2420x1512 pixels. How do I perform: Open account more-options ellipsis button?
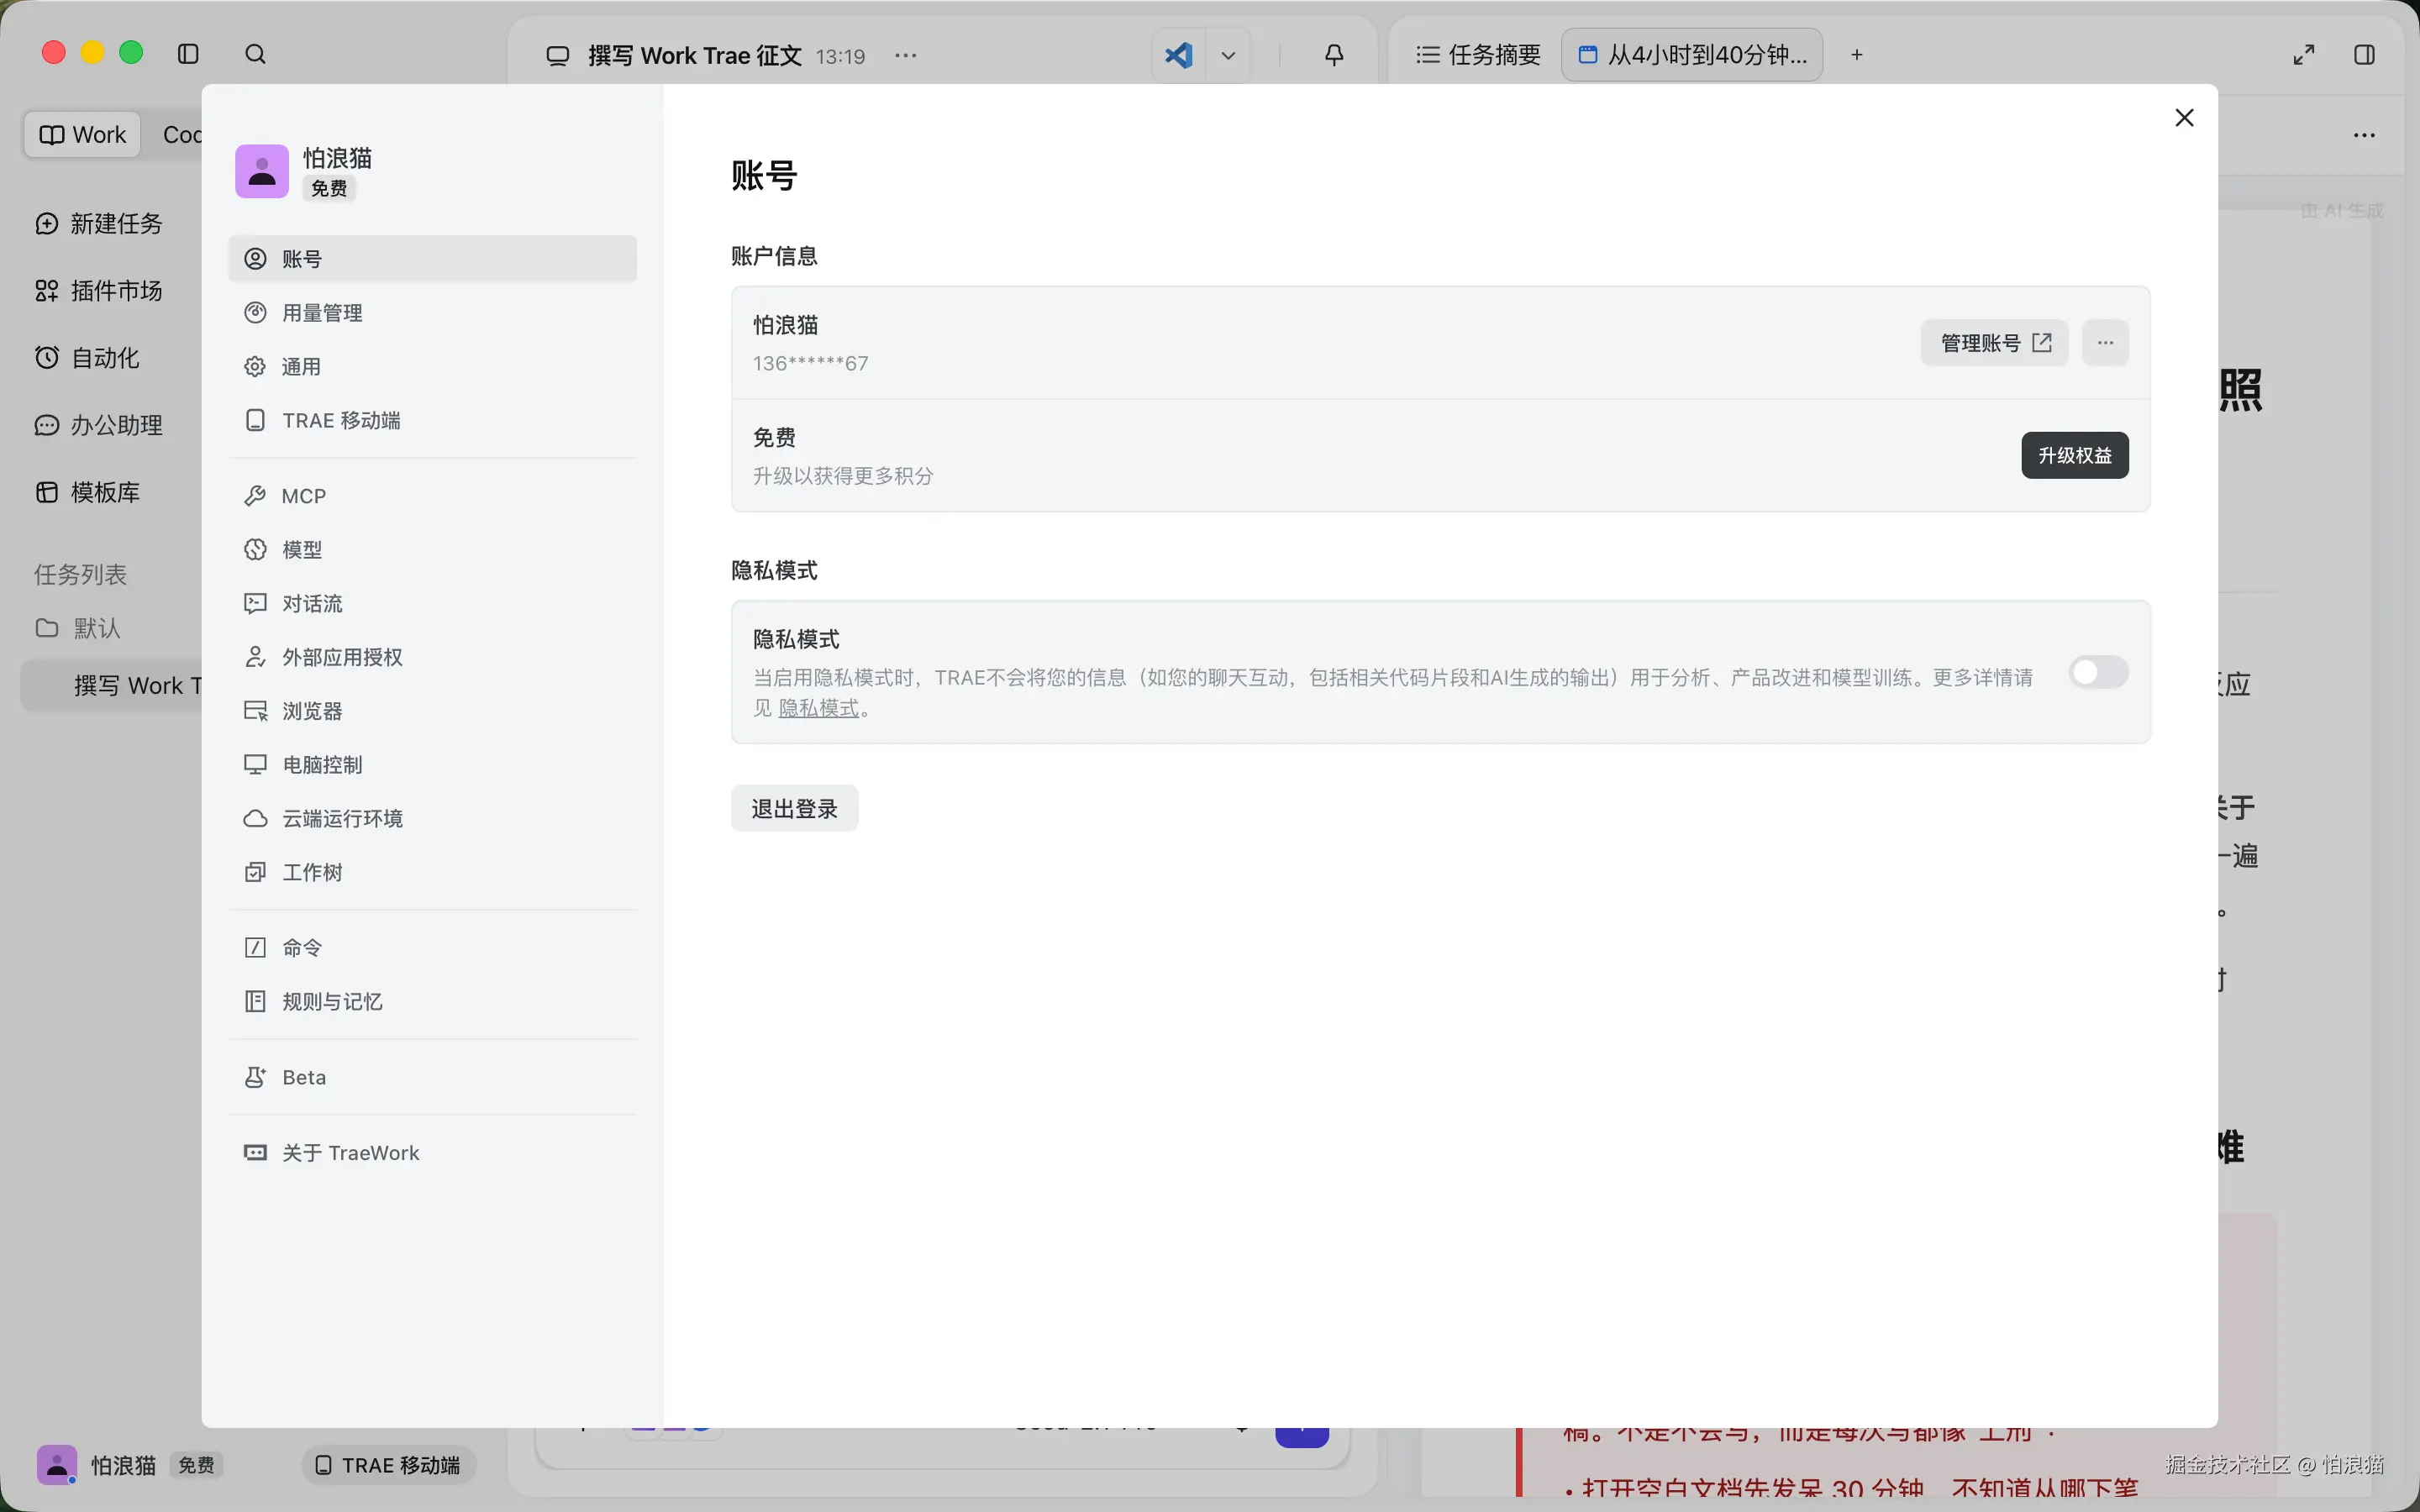click(2105, 343)
